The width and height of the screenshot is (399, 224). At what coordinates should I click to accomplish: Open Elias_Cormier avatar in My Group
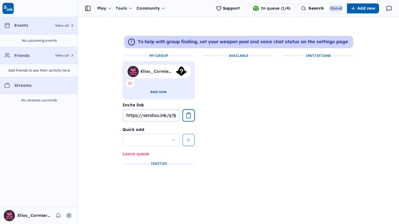(133, 71)
